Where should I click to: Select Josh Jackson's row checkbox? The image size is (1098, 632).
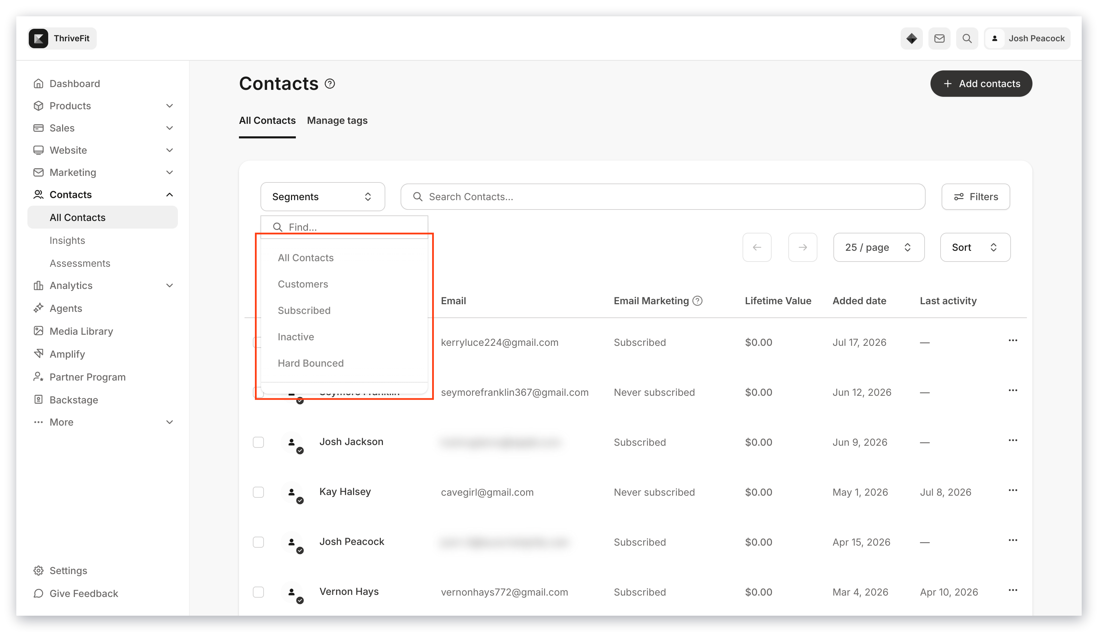(x=258, y=442)
